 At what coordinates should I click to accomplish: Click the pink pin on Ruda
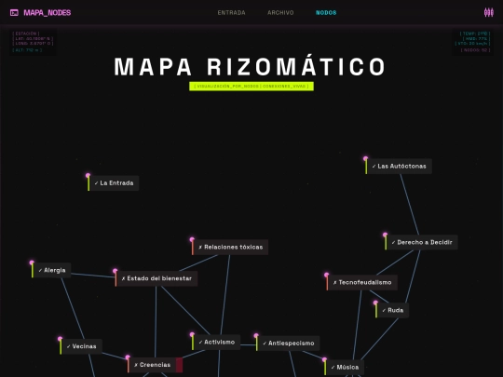click(x=375, y=303)
